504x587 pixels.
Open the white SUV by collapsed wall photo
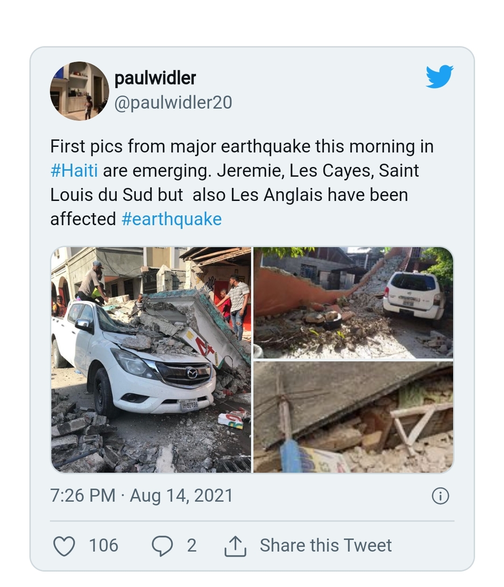pos(353,303)
